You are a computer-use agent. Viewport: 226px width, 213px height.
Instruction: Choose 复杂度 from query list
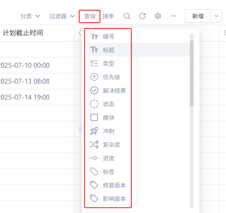[139, 144]
